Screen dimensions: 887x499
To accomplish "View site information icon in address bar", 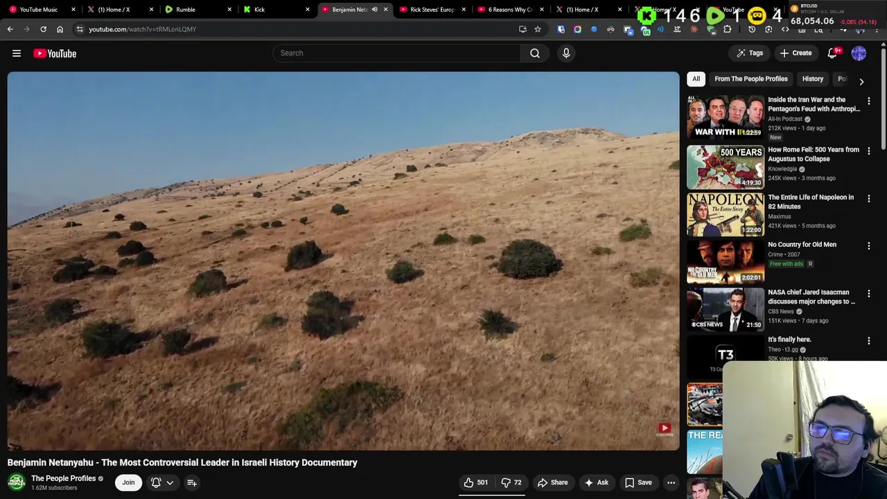I will tap(80, 29).
